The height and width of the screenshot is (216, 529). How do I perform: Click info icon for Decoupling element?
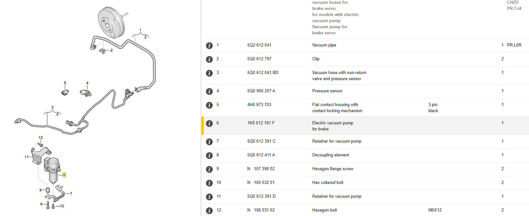(x=209, y=155)
